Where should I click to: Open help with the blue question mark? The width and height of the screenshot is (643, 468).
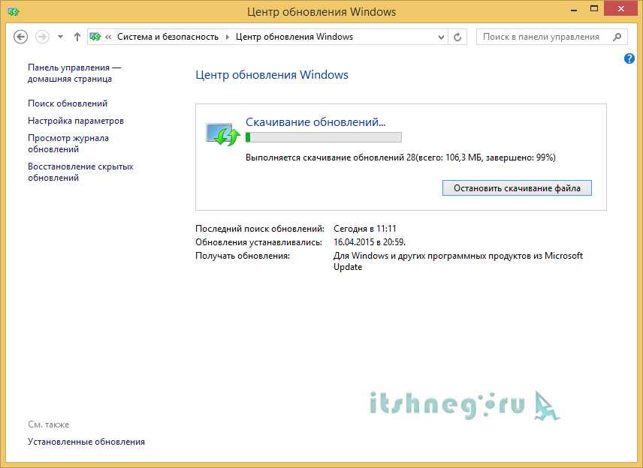coord(629,58)
